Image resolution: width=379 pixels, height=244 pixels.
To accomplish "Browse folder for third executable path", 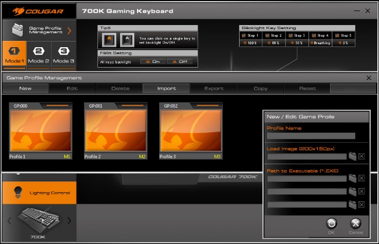I will [x=352, y=205].
